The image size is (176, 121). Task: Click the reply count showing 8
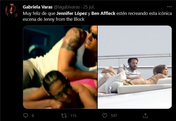(x=33, y=116)
